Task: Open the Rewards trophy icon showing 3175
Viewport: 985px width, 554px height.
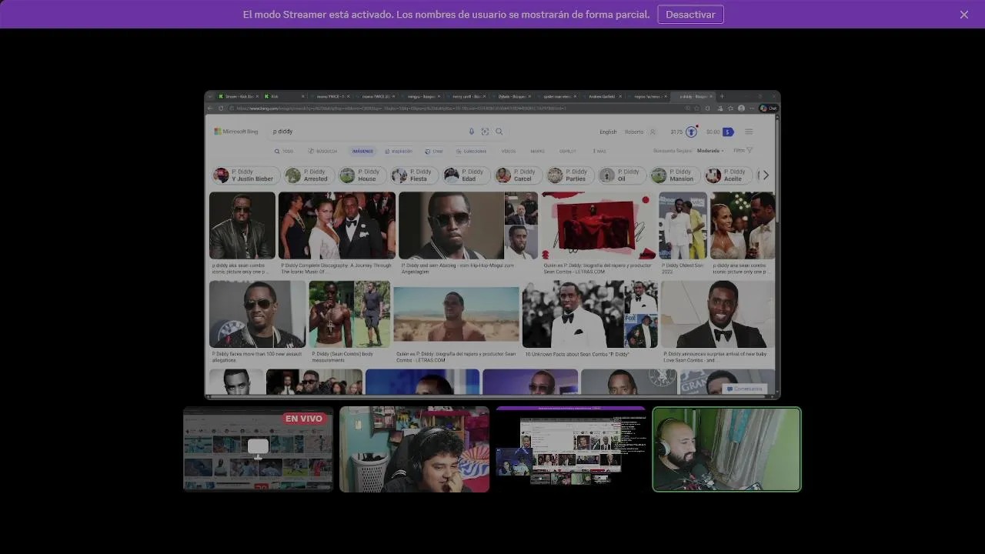Action: [691, 132]
